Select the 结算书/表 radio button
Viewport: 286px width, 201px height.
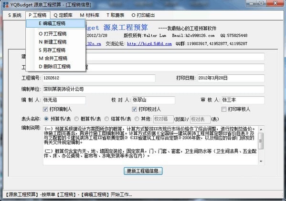point(106,119)
